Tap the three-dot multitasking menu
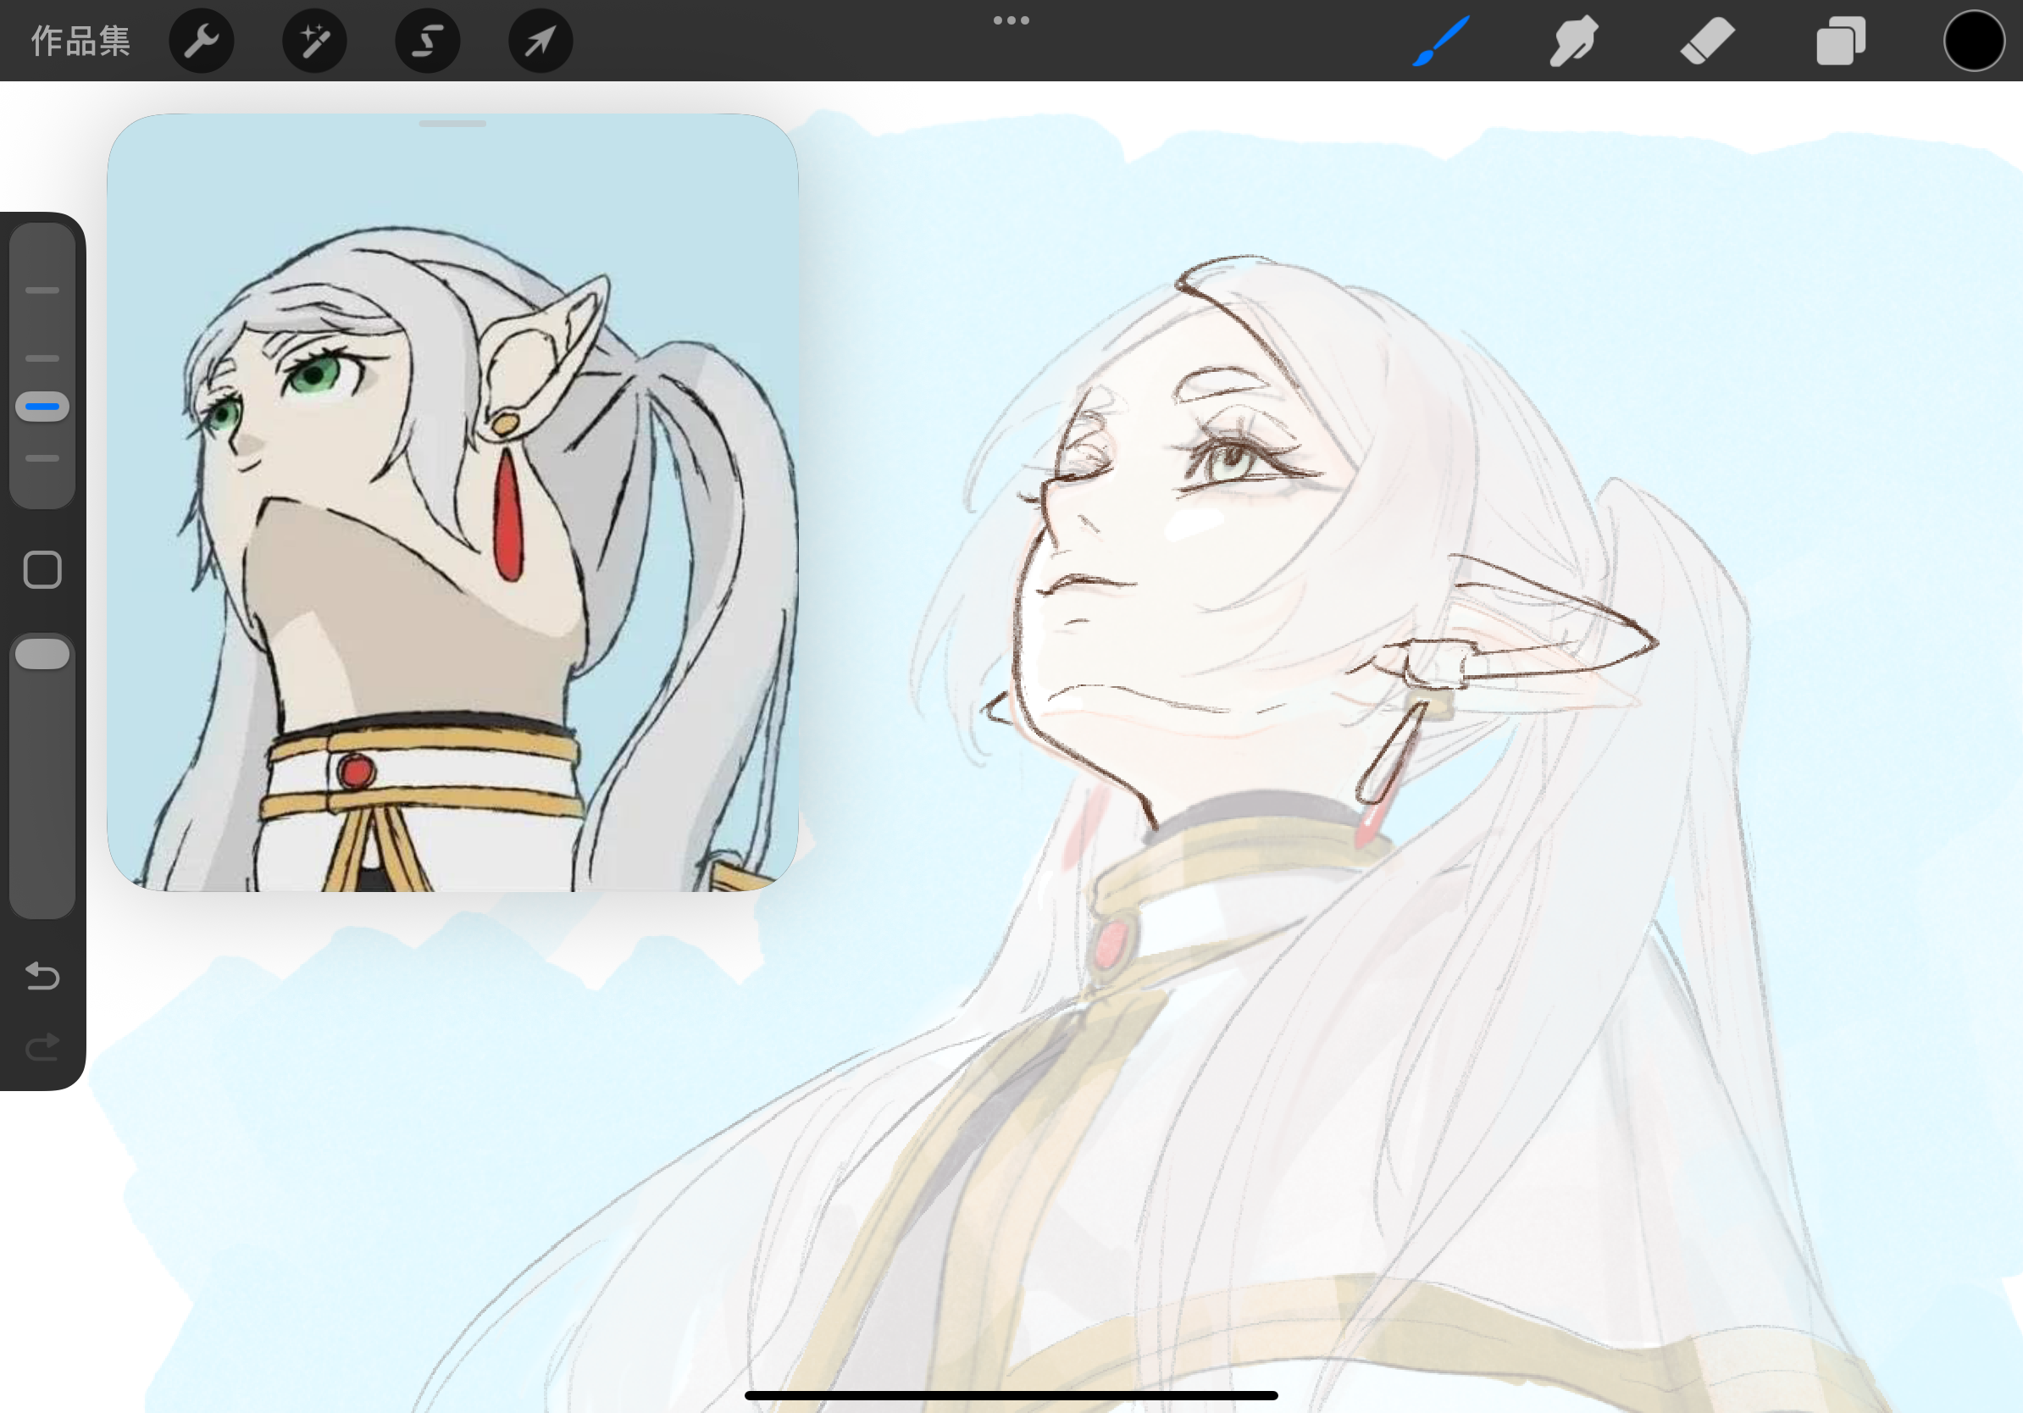 pyautogui.click(x=1011, y=20)
